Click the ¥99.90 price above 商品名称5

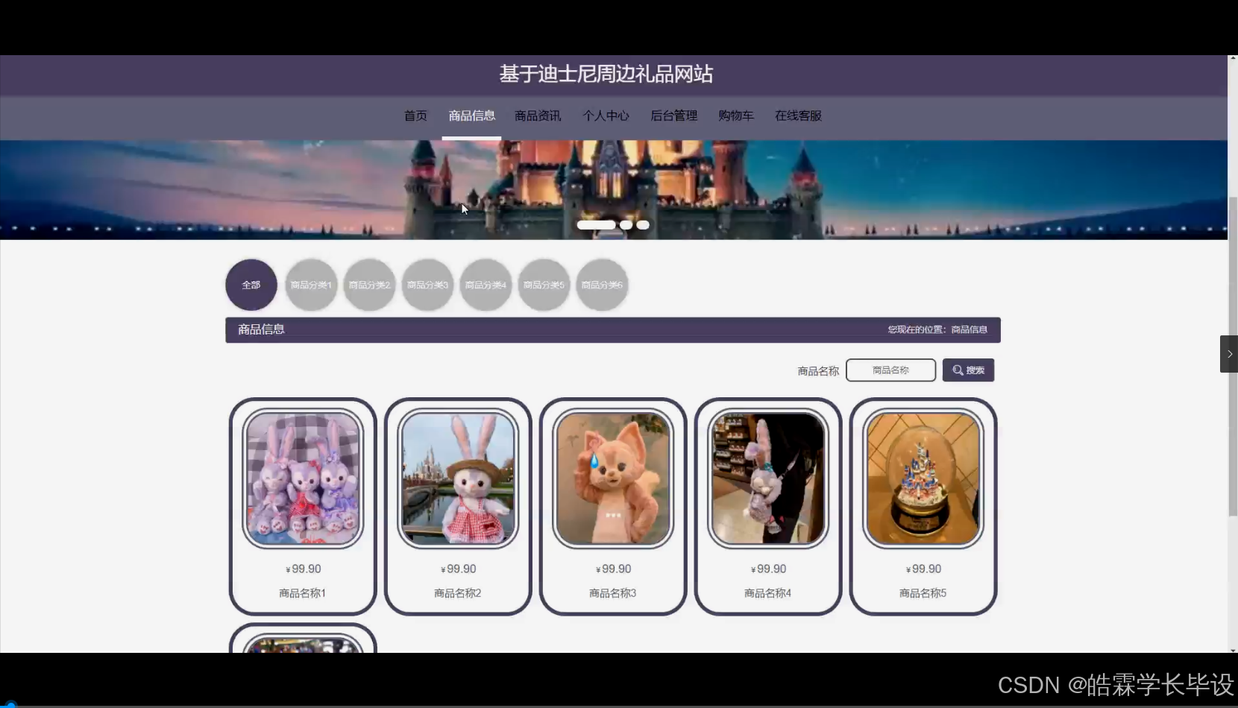click(x=924, y=569)
